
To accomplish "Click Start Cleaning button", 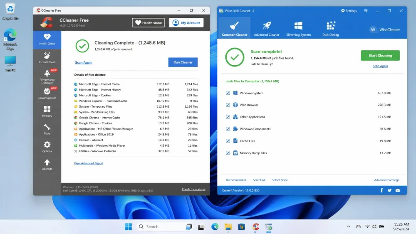I will tap(380, 55).
